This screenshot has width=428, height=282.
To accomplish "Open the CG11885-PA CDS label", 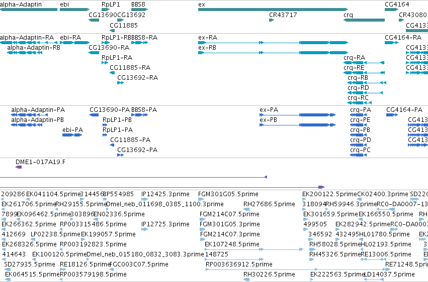I will click(x=130, y=140).
